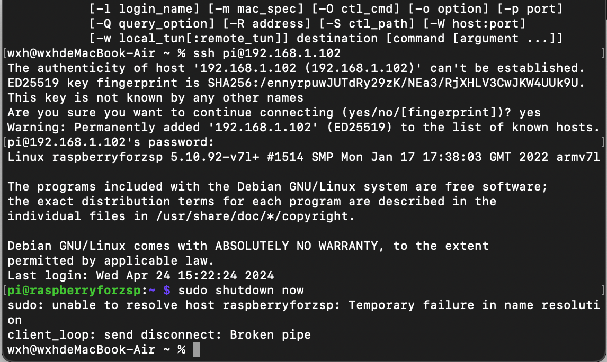Click the "pi@192.168.1.102's password:" line
This screenshot has width=607, height=362.
[110, 142]
